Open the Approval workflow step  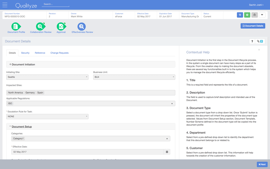coord(61,28)
